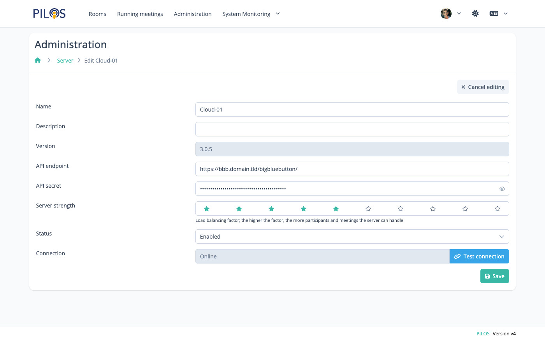The width and height of the screenshot is (545, 340).
Task: Set server strength to ten stars
Action: tap(498, 209)
